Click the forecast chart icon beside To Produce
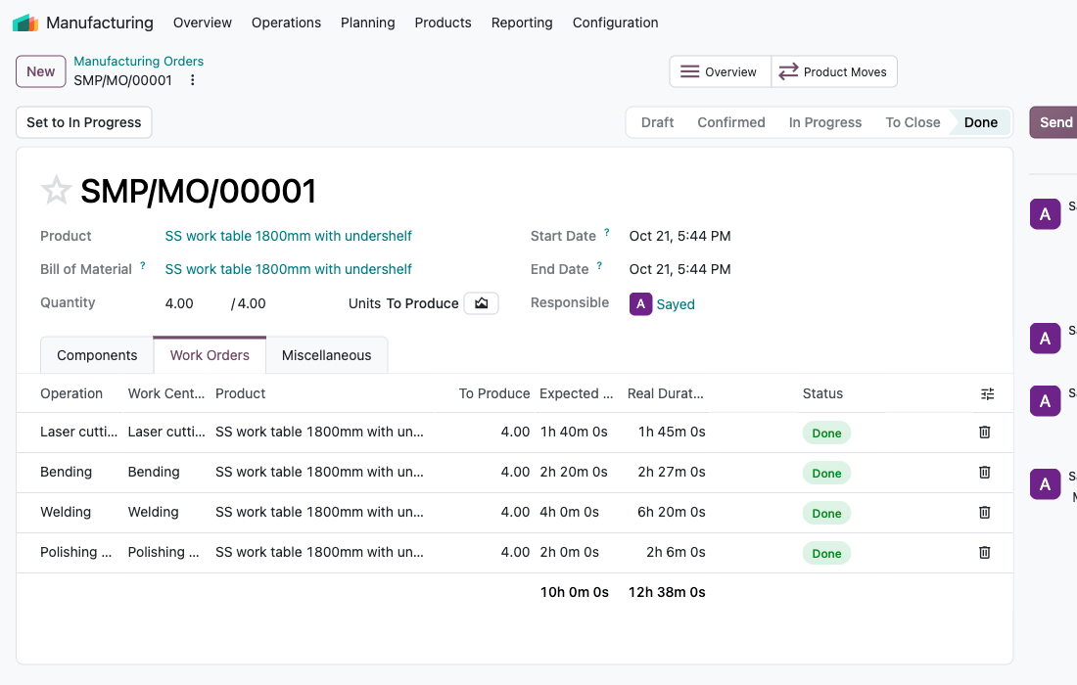The height and width of the screenshot is (685, 1077). 481,303
